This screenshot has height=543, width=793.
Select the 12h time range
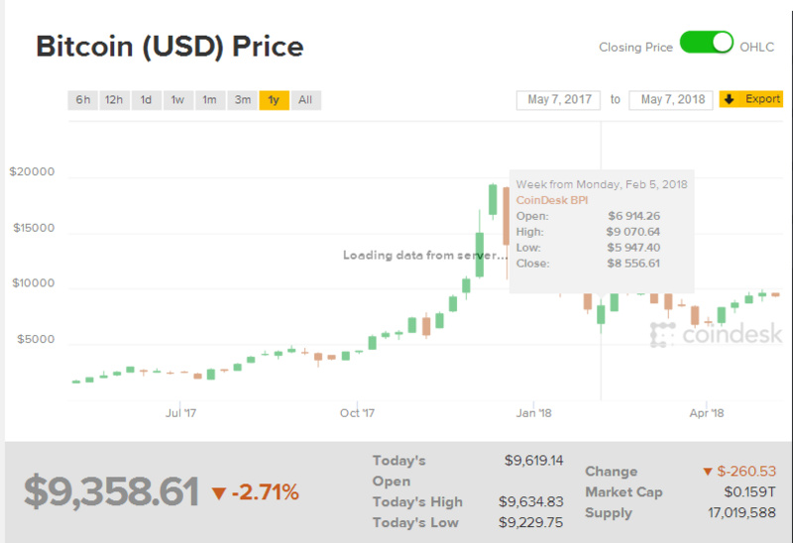(114, 100)
